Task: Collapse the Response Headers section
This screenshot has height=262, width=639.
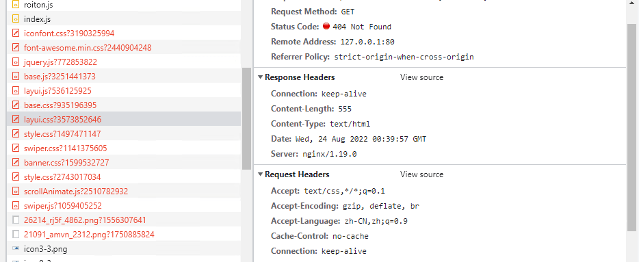Action: 261,77
